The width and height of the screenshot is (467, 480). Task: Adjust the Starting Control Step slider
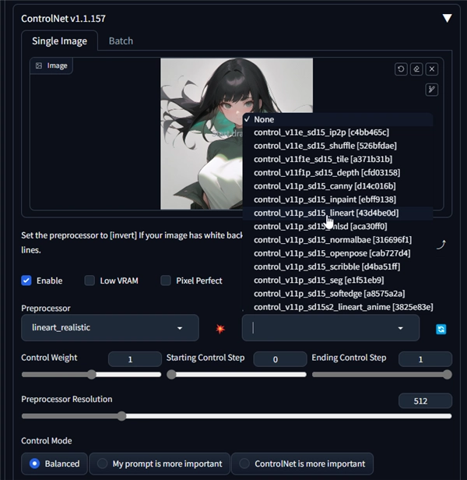pos(171,374)
